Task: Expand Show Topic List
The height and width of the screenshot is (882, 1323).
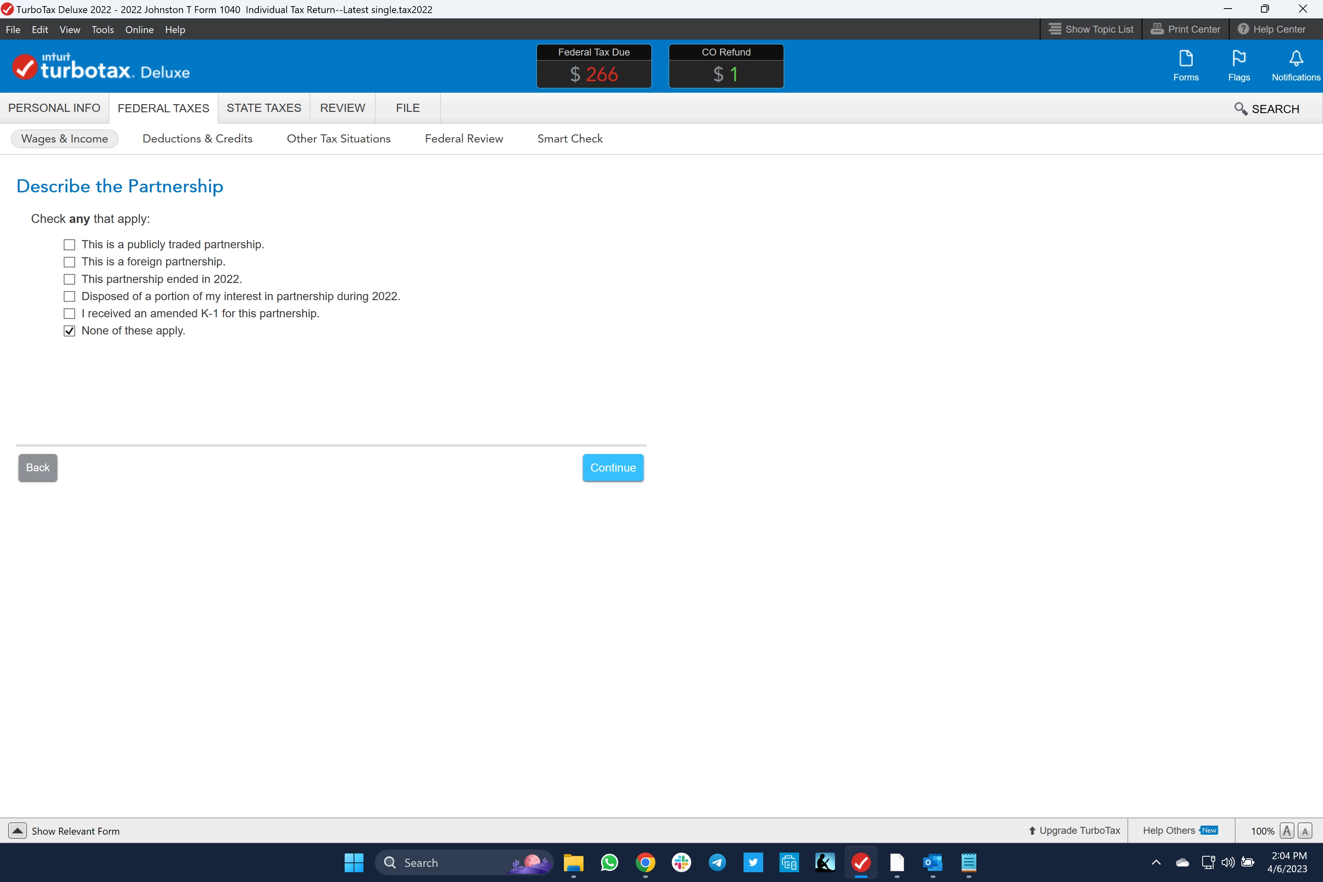Action: click(x=1091, y=29)
